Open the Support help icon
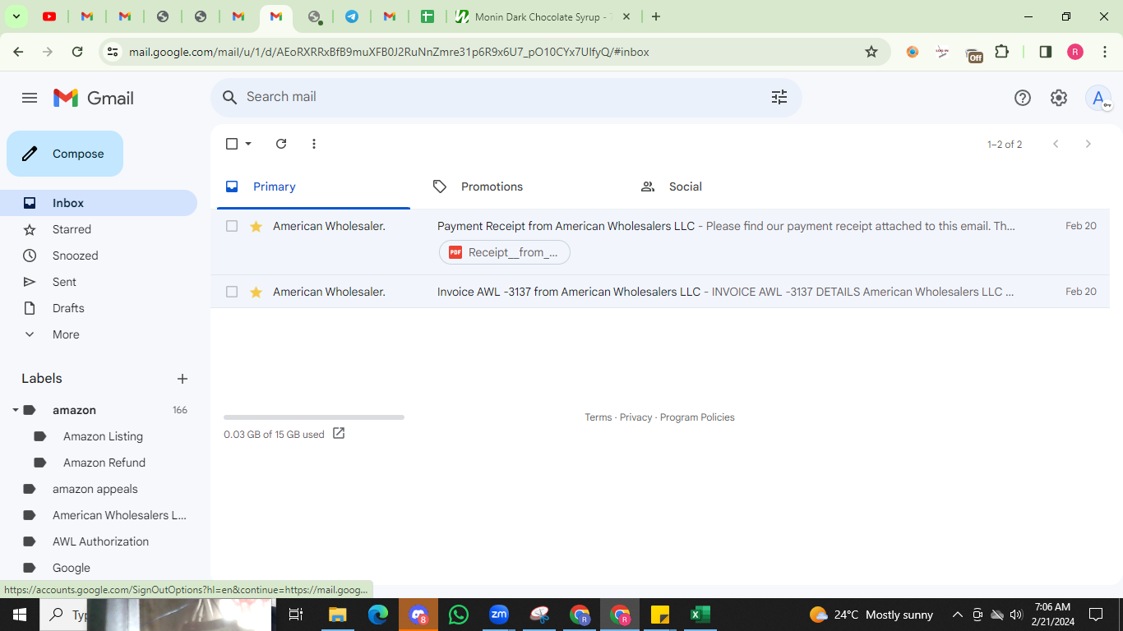 pyautogui.click(x=1023, y=98)
